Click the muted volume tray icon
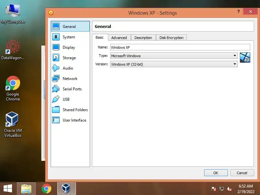This screenshot has width=260, height=195. tap(229, 189)
